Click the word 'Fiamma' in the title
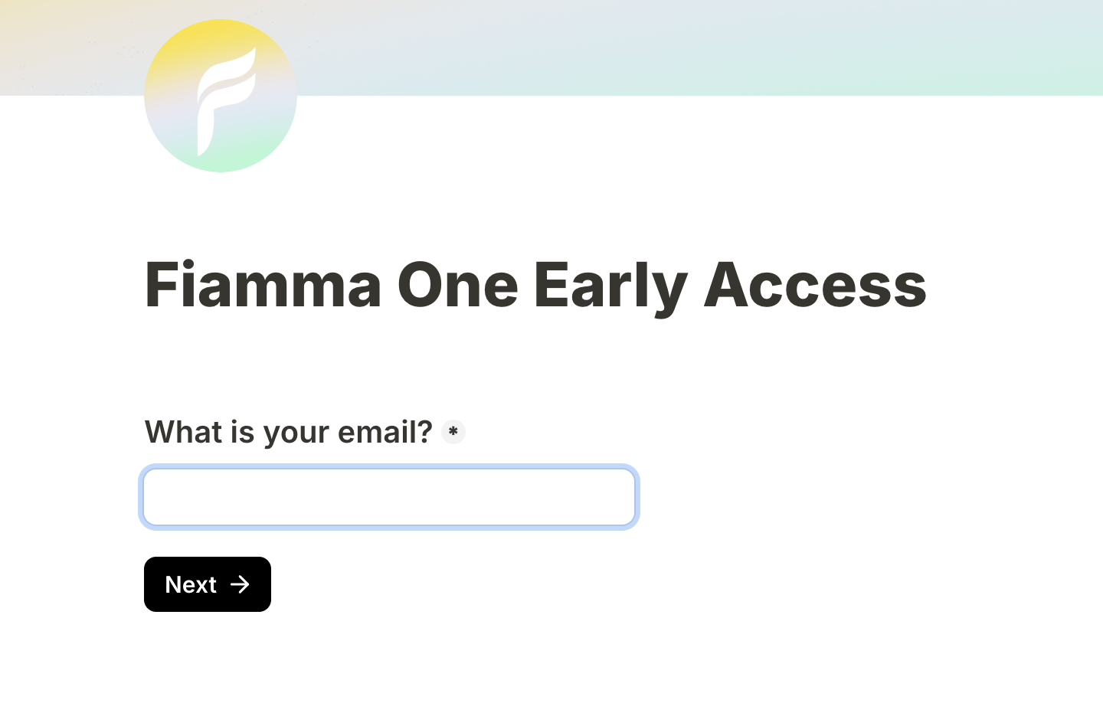 click(263, 285)
